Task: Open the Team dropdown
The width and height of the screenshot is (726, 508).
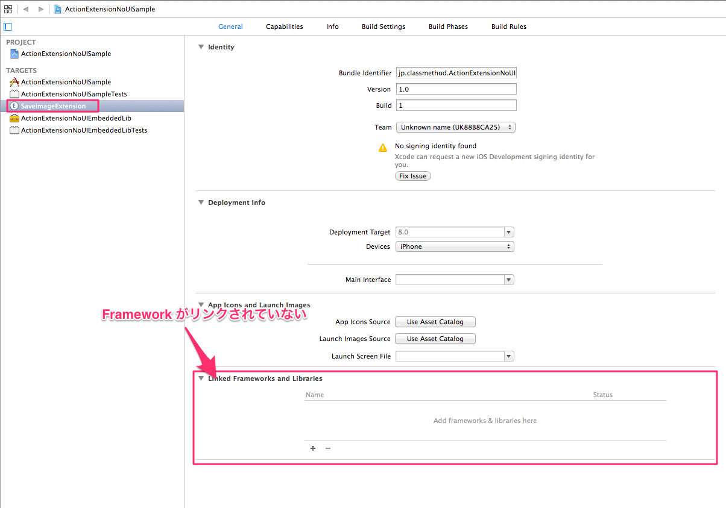Action: pyautogui.click(x=455, y=127)
